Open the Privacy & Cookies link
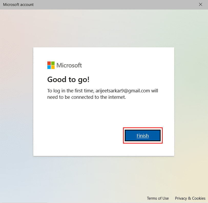 point(190,198)
